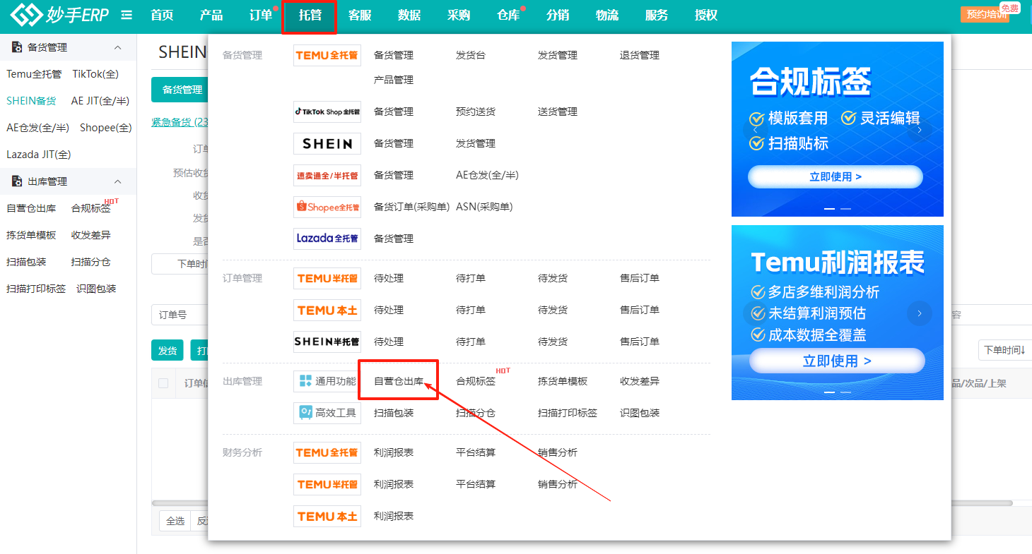
Task: Open 速卖通全/半托管 brand logo
Action: coord(327,175)
